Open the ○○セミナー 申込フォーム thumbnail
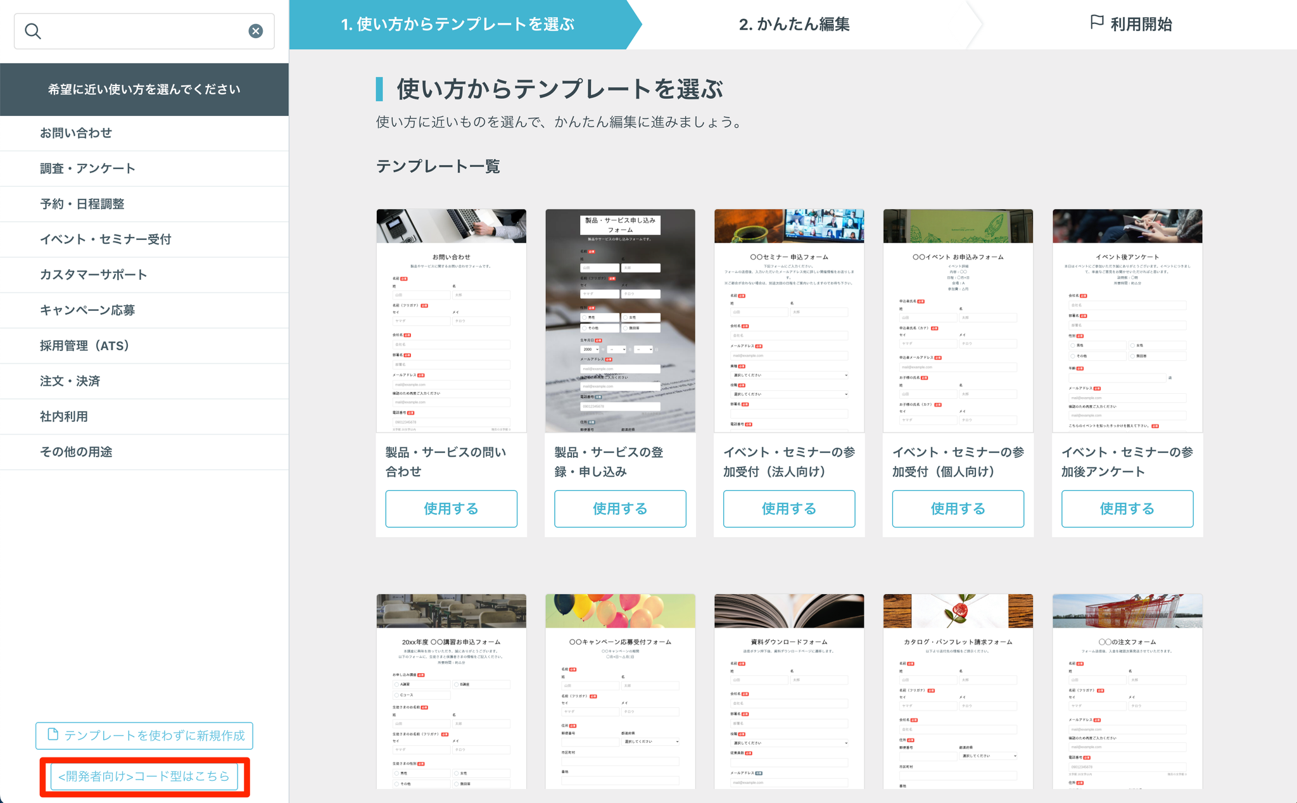Viewport: 1297px width, 803px height. (788, 320)
